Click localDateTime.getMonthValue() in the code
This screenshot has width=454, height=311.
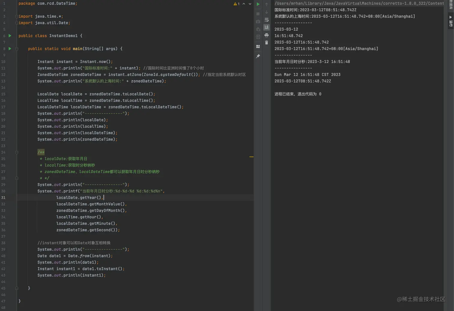click(90, 204)
